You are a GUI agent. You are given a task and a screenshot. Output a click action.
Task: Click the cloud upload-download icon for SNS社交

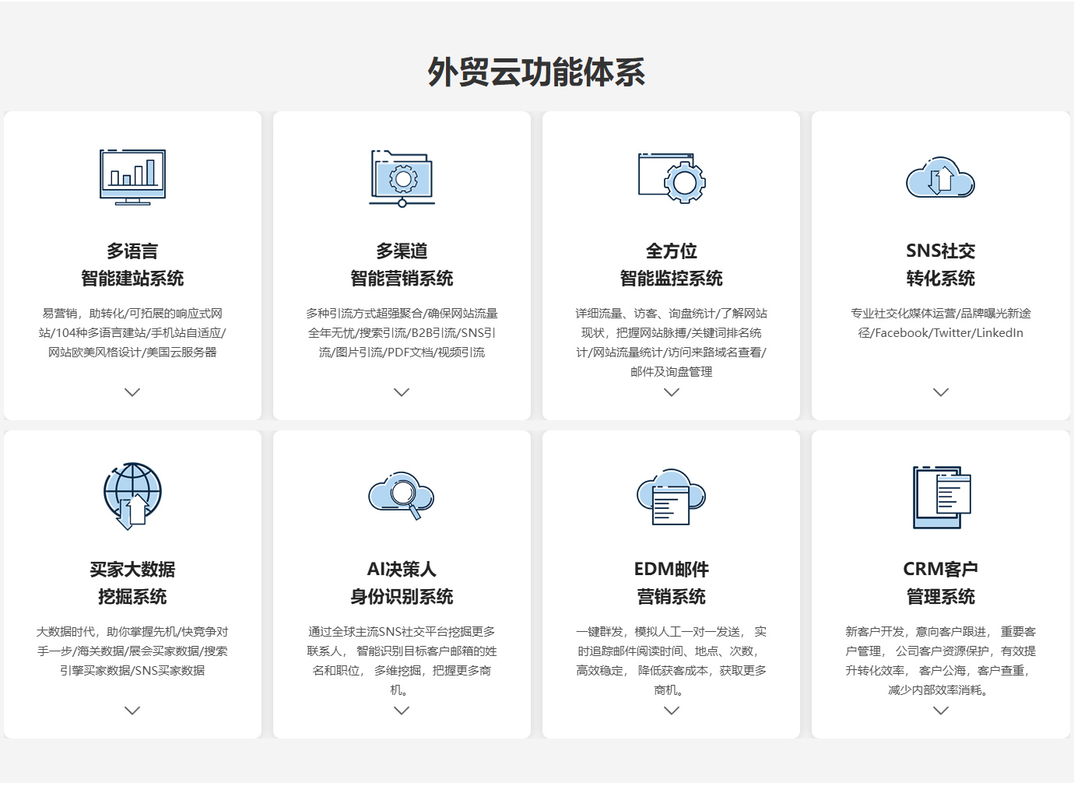[940, 178]
